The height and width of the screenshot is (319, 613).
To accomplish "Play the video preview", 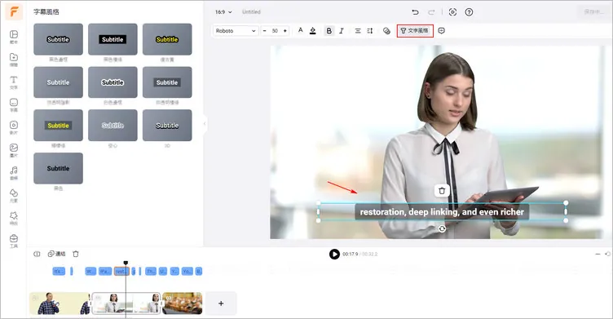I will pos(334,254).
